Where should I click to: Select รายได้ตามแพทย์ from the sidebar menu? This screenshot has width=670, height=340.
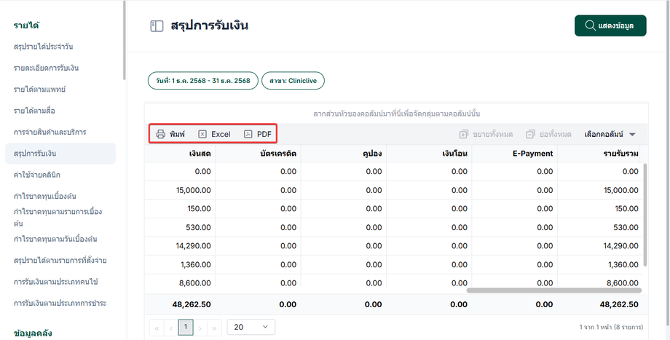(x=39, y=90)
